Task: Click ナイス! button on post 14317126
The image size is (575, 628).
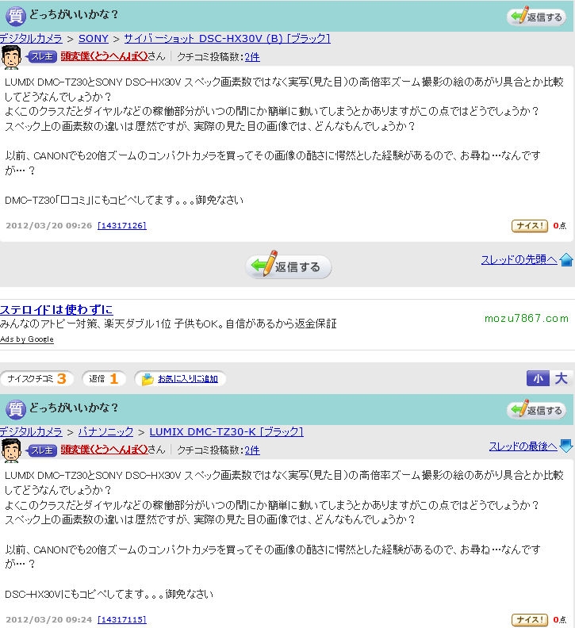Action: [529, 225]
